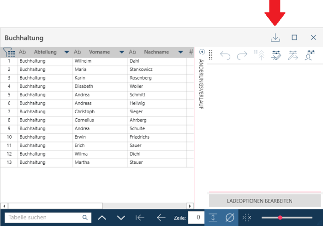The image size is (323, 226).
Task: Click the download icon in the title bar
Action: pos(275,38)
